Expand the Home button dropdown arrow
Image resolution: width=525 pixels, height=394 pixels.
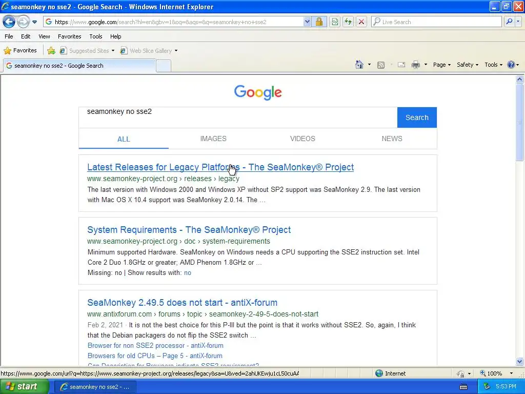(x=369, y=65)
